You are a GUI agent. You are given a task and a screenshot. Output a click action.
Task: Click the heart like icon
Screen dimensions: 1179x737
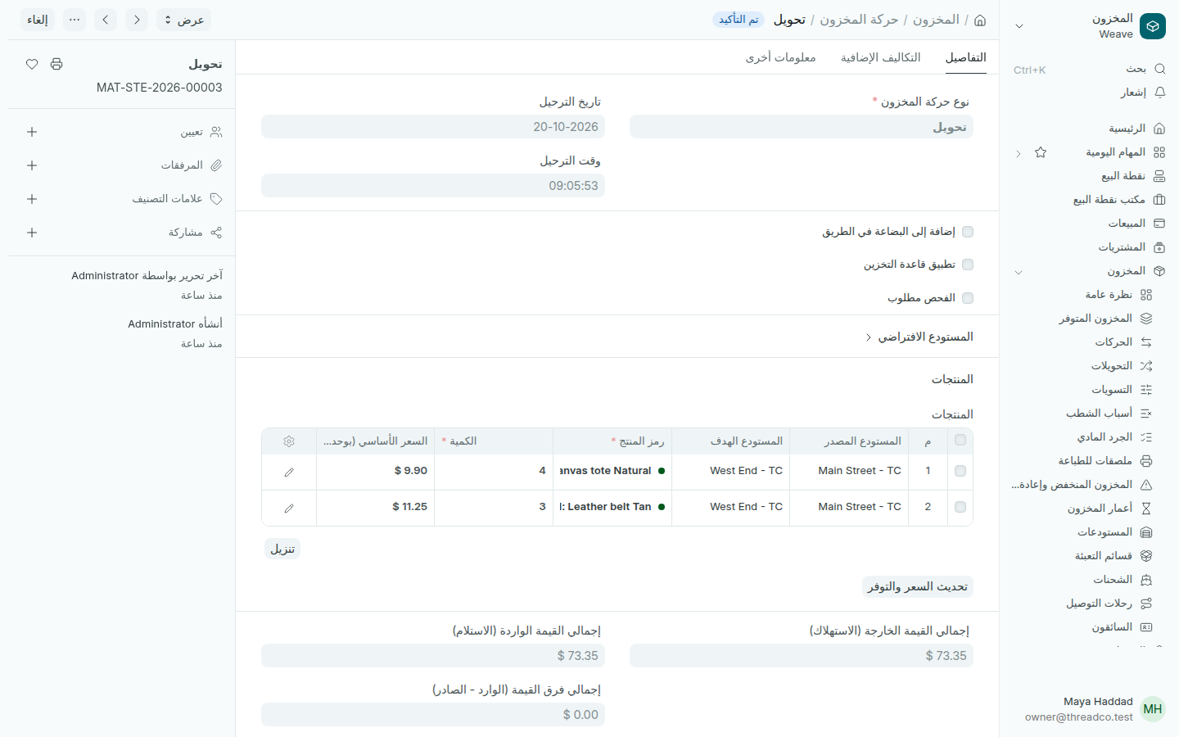32,64
